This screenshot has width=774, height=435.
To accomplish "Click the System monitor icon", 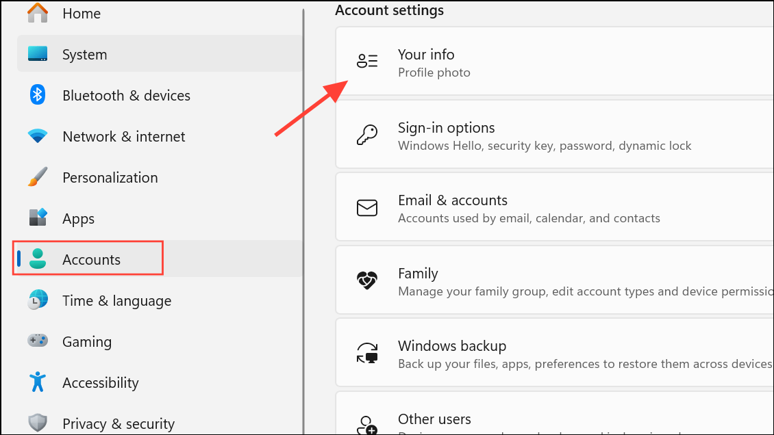I will (38, 54).
